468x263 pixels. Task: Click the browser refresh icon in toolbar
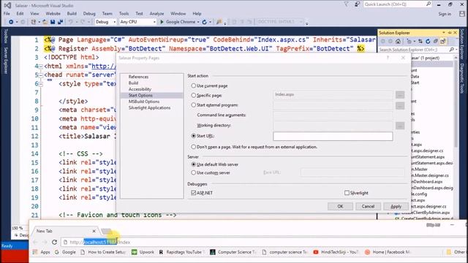(205, 22)
